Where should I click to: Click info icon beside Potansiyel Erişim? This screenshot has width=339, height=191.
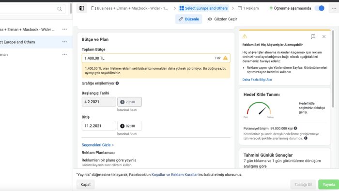295,128
